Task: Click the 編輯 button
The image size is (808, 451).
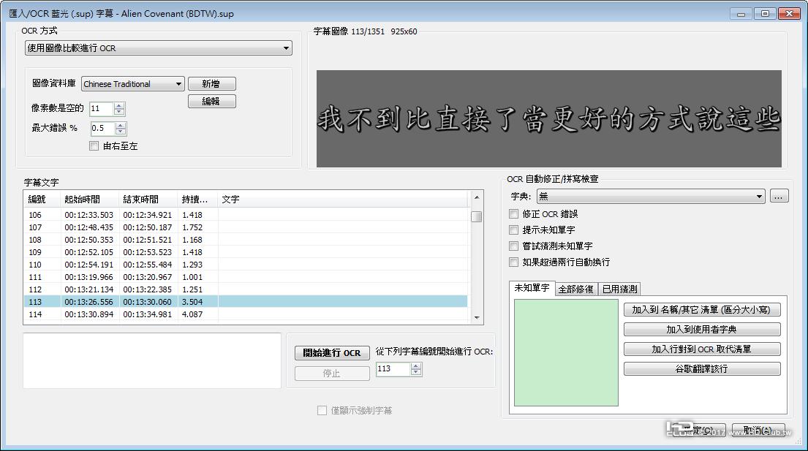Action: 212,101
